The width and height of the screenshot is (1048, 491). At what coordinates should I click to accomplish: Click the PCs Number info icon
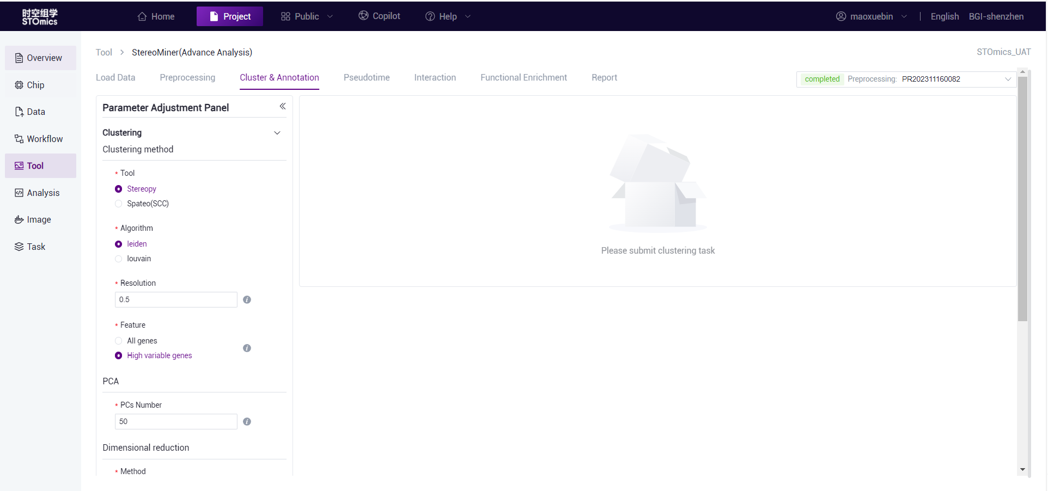point(247,421)
